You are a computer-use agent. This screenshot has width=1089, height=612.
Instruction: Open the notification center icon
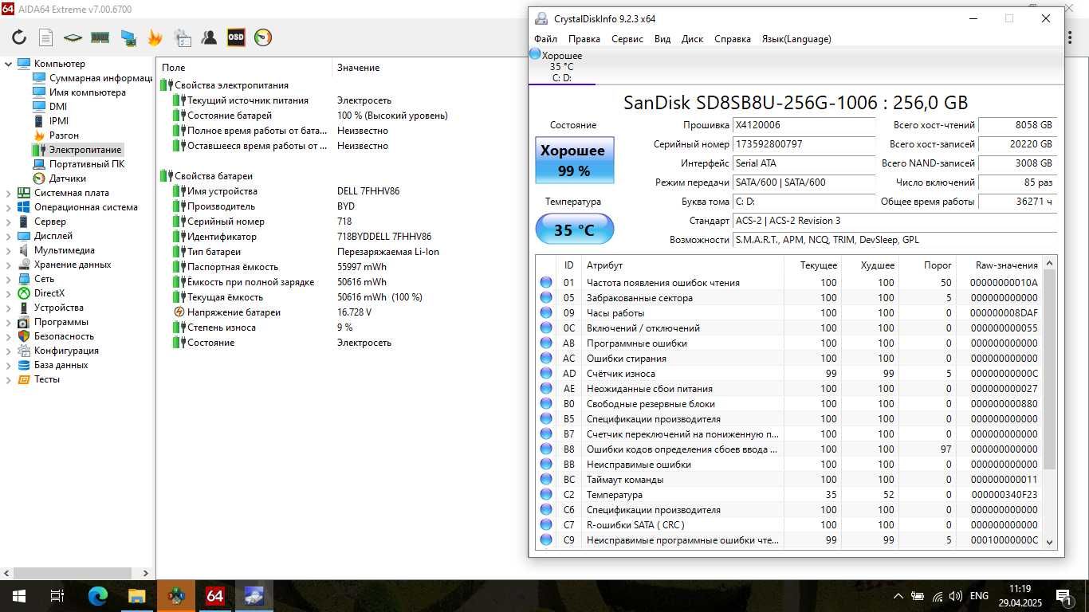tap(1065, 596)
